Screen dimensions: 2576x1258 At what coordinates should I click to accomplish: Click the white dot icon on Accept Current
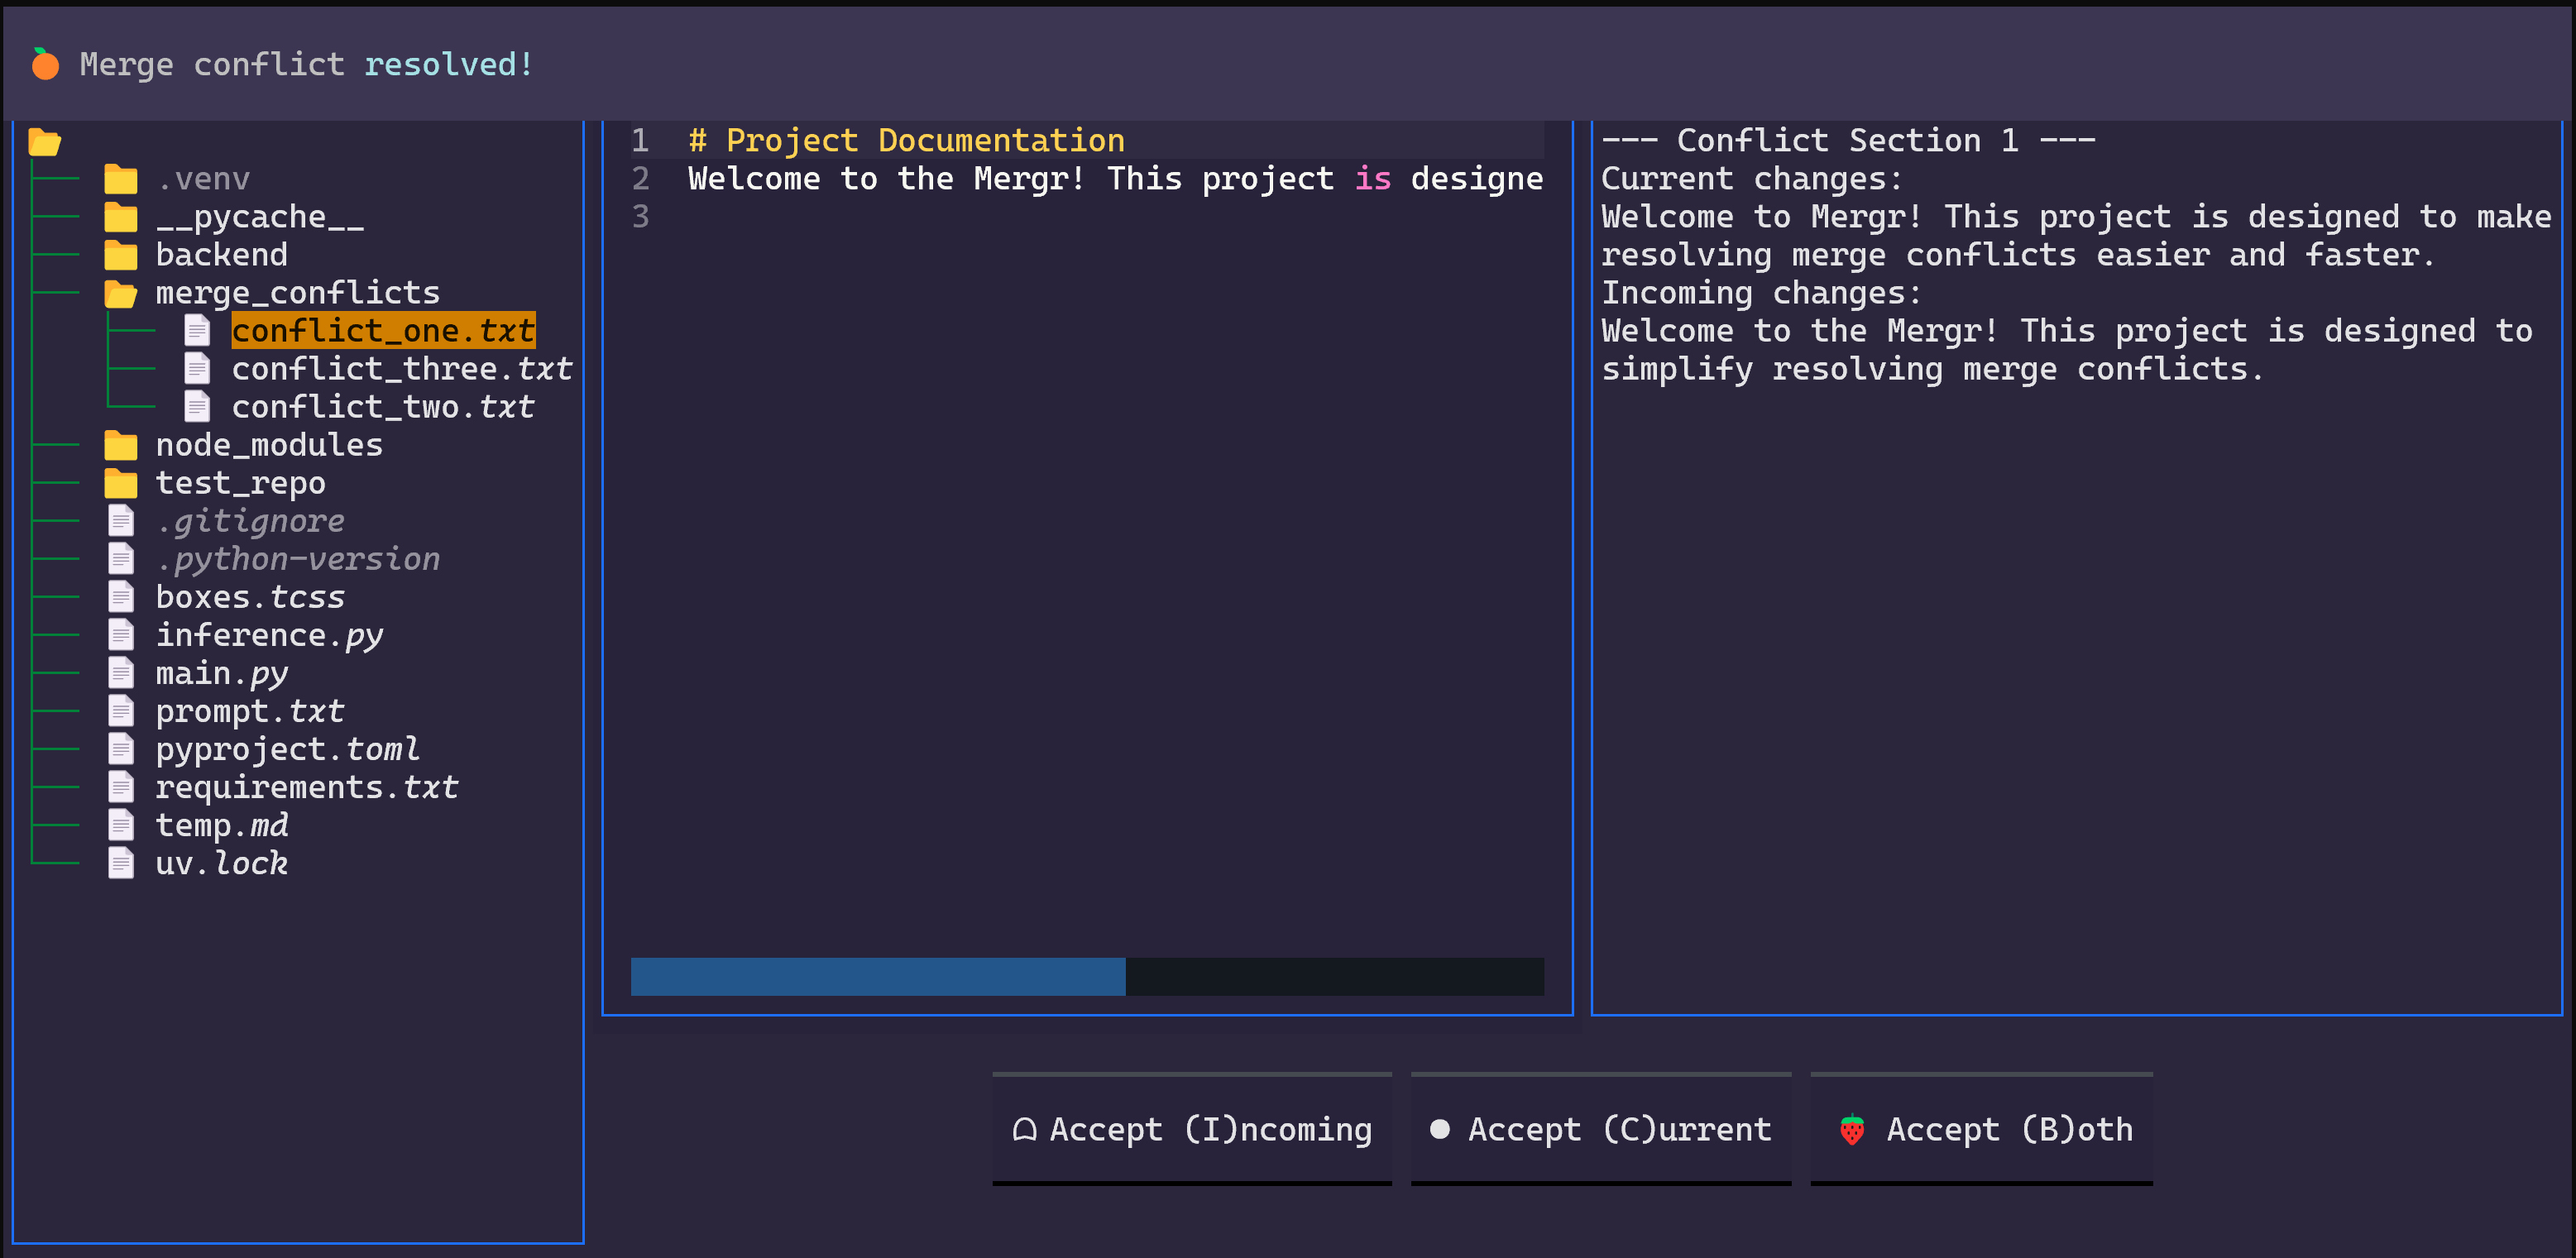[x=1439, y=1129]
